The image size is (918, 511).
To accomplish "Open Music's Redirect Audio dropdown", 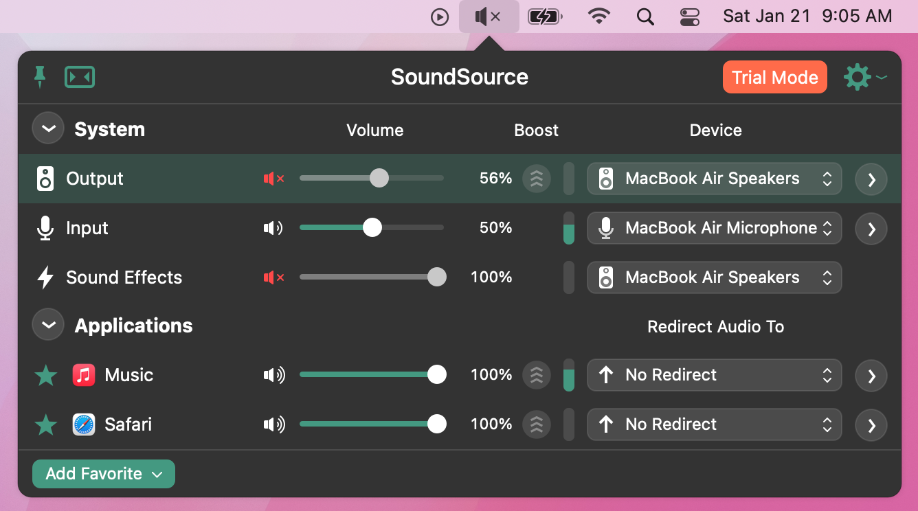I will (x=715, y=375).
